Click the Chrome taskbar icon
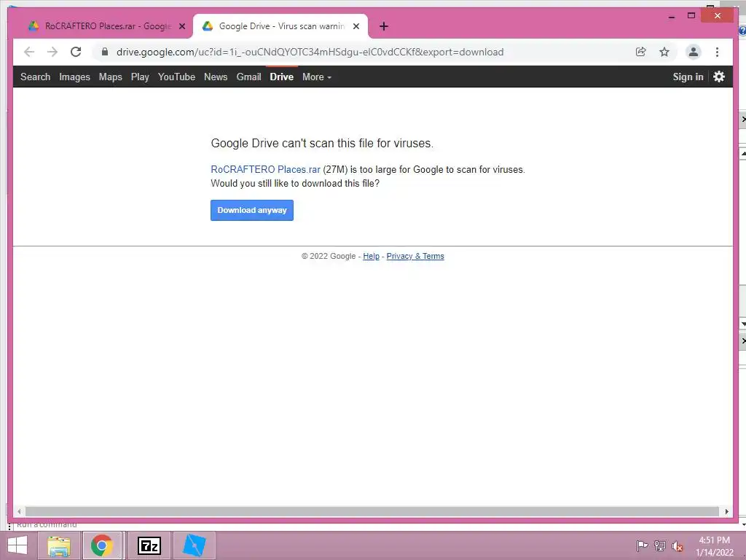 [x=102, y=545]
